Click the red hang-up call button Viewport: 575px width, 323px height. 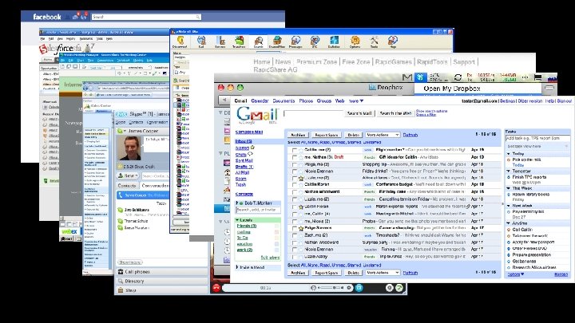(216, 288)
